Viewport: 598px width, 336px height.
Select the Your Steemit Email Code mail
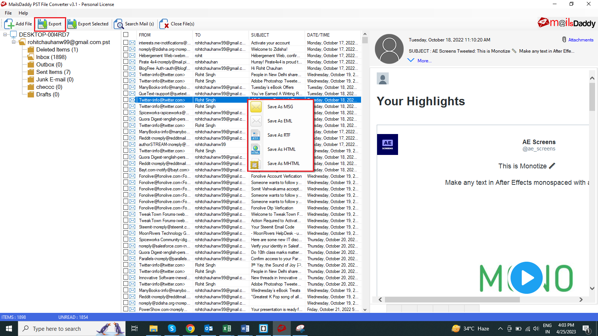tap(242, 227)
